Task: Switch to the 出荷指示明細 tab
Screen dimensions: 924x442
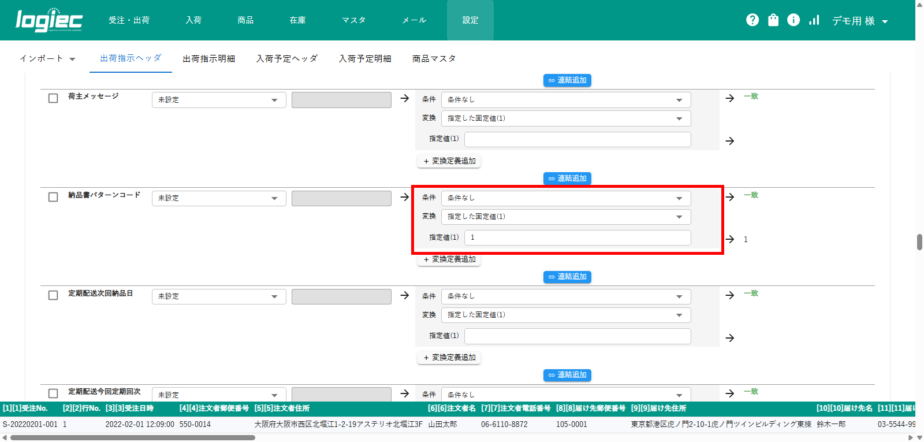Action: coord(208,59)
